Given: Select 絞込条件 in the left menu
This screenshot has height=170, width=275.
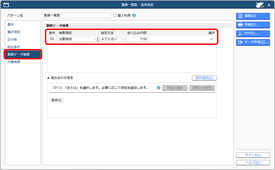Looking at the screenshot, I should tap(14, 47).
